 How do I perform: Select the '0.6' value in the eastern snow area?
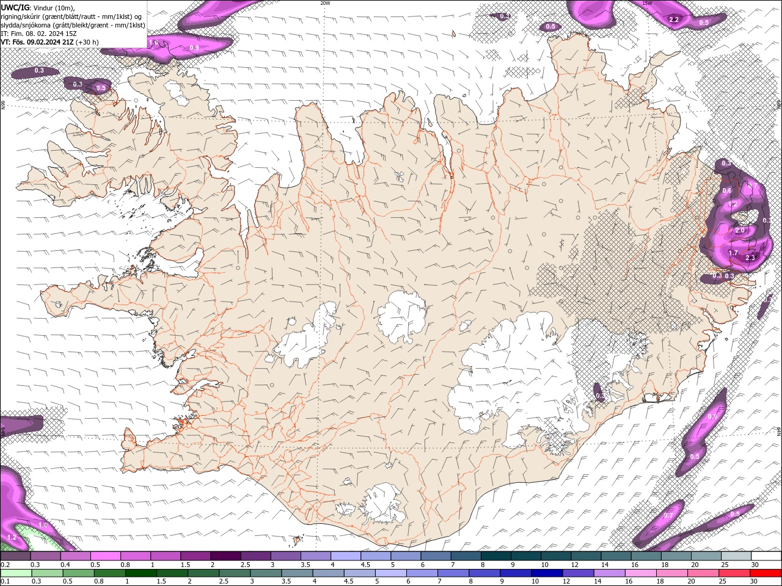727,190
